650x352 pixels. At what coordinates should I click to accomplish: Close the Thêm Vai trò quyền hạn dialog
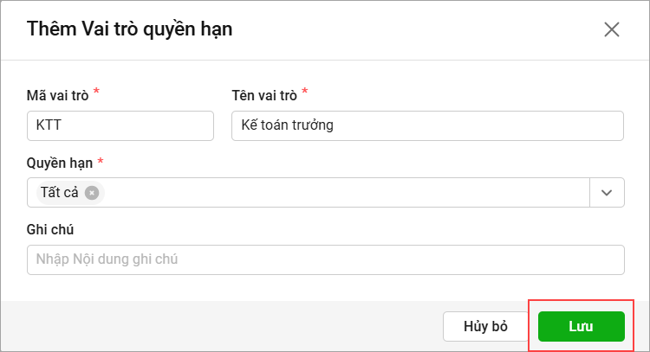point(612,29)
